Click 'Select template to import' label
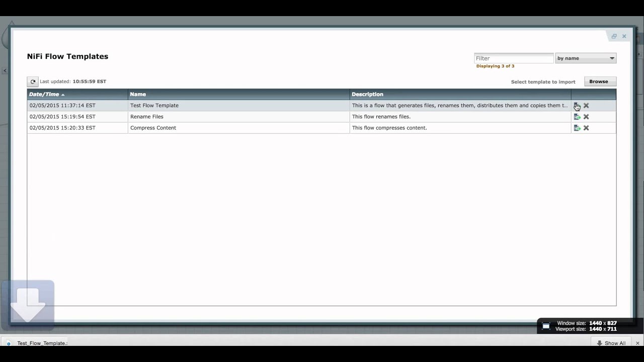 [x=543, y=81]
